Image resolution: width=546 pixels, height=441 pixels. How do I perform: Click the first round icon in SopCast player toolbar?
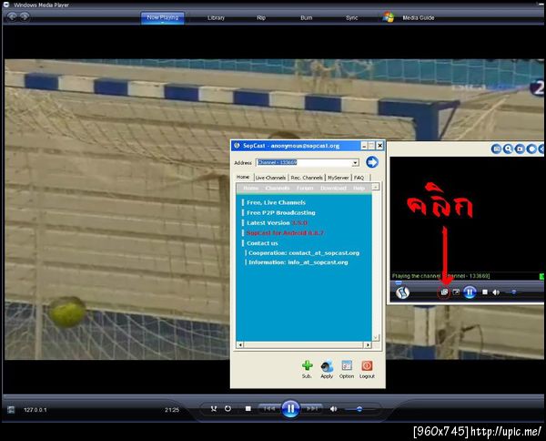point(496,149)
